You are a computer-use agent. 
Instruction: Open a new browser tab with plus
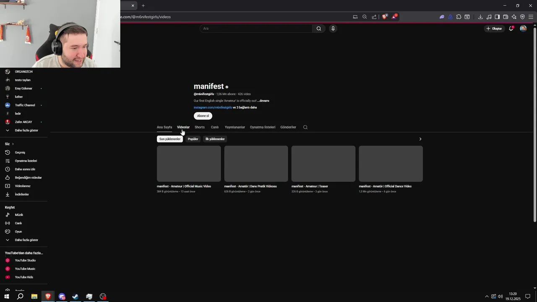[x=143, y=5]
